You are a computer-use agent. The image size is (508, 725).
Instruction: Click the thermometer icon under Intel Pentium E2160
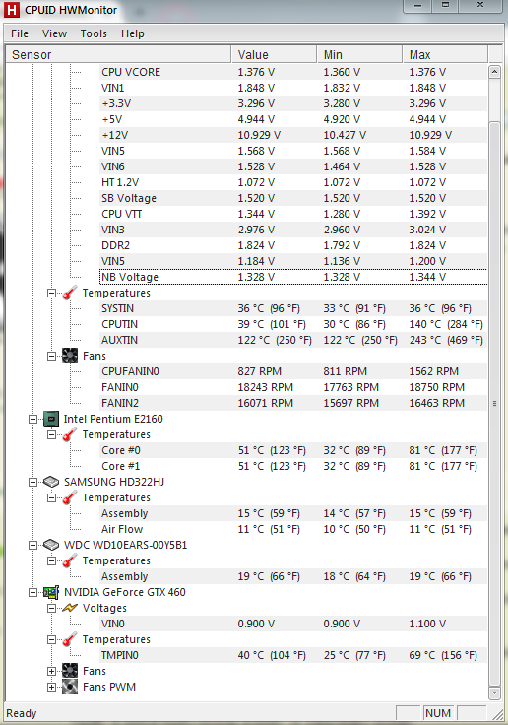pyautogui.click(x=69, y=434)
